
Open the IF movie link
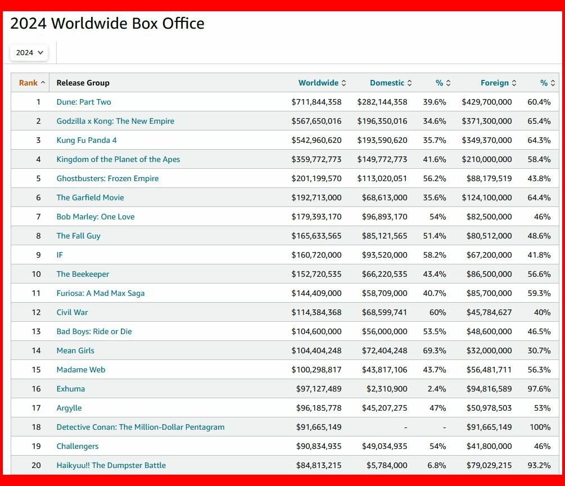tap(60, 255)
